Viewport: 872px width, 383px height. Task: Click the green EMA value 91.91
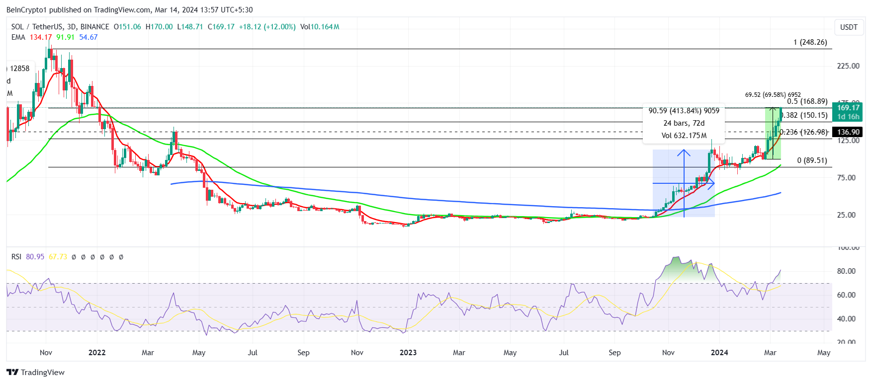coord(65,37)
